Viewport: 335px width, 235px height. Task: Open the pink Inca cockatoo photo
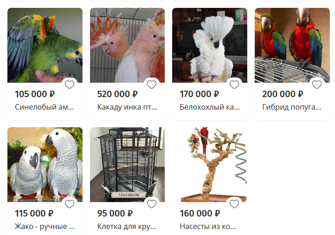(x=127, y=45)
